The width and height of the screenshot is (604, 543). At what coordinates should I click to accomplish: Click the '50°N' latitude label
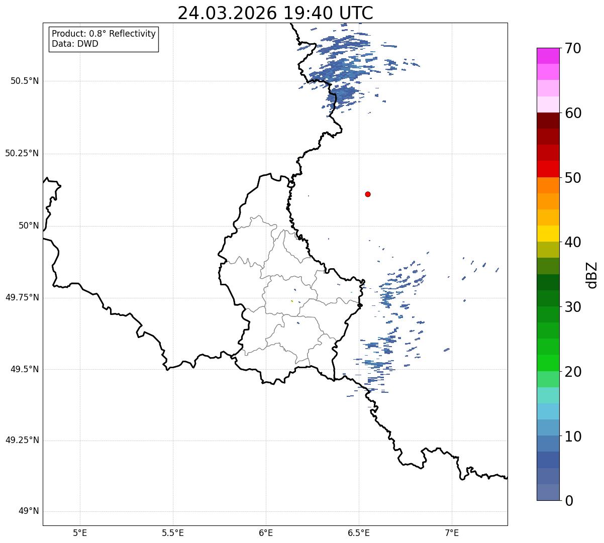[x=29, y=226]
